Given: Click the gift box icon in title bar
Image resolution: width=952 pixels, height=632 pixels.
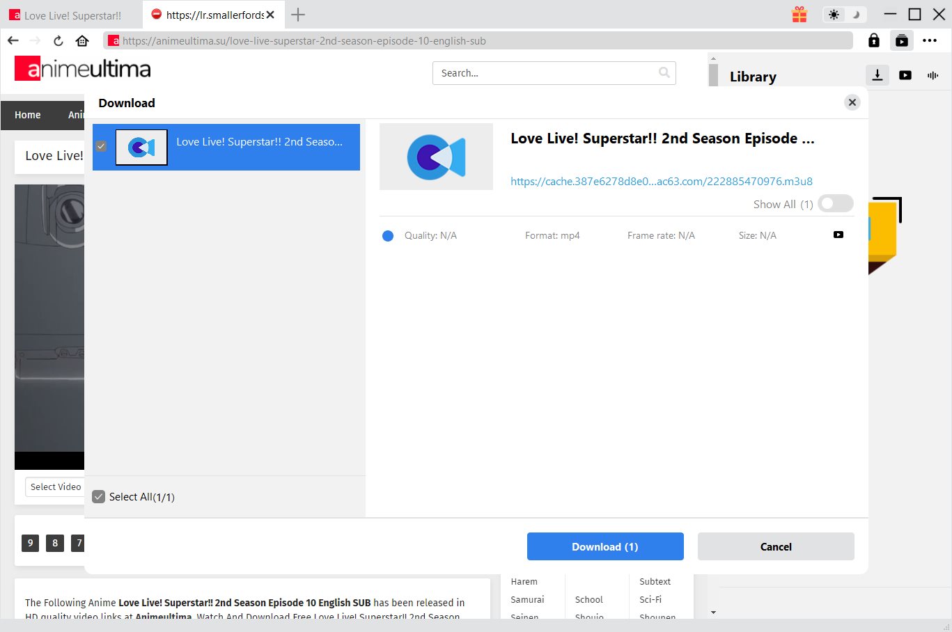Looking at the screenshot, I should pos(799,15).
